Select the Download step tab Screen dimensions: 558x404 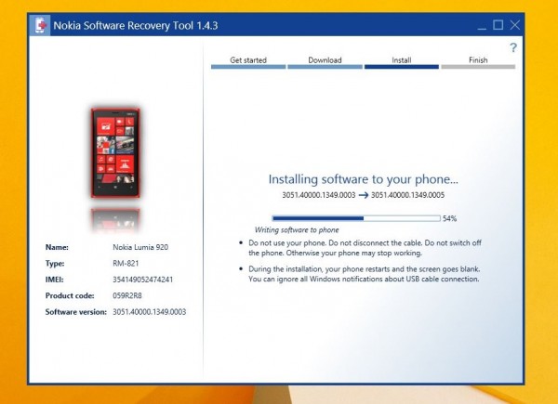[325, 62]
